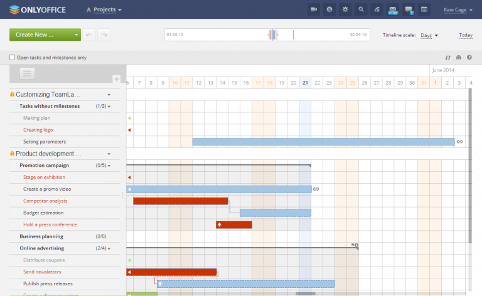Click the search magnifier icon
Image resolution: width=482 pixels, height=296 pixels.
pyautogui.click(x=361, y=9)
